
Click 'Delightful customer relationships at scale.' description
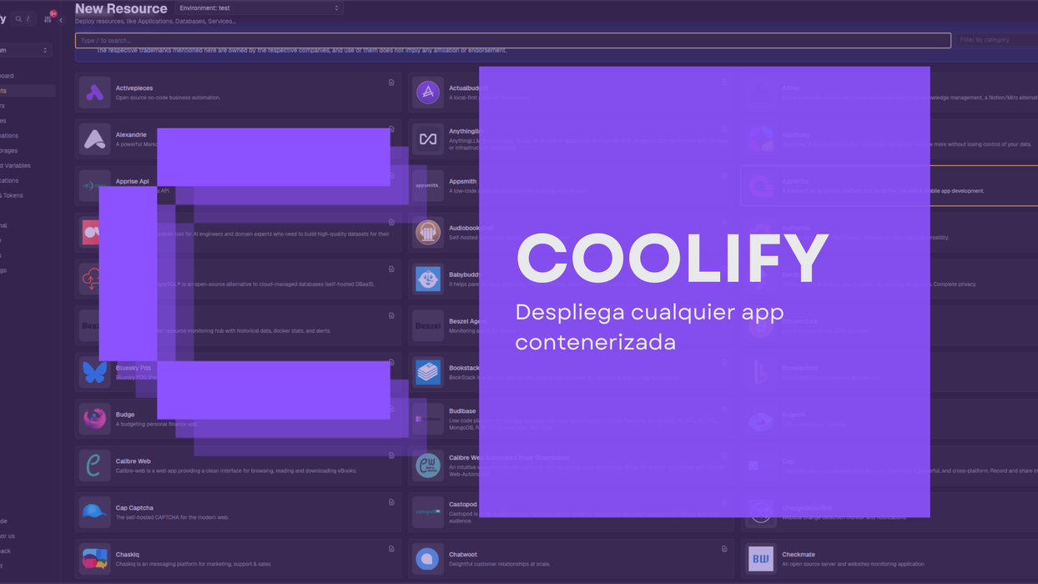500,564
